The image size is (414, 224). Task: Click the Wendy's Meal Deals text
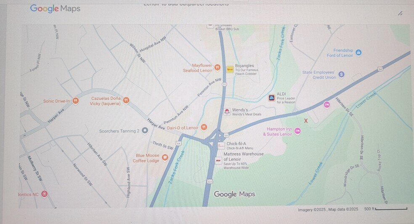[247, 114]
